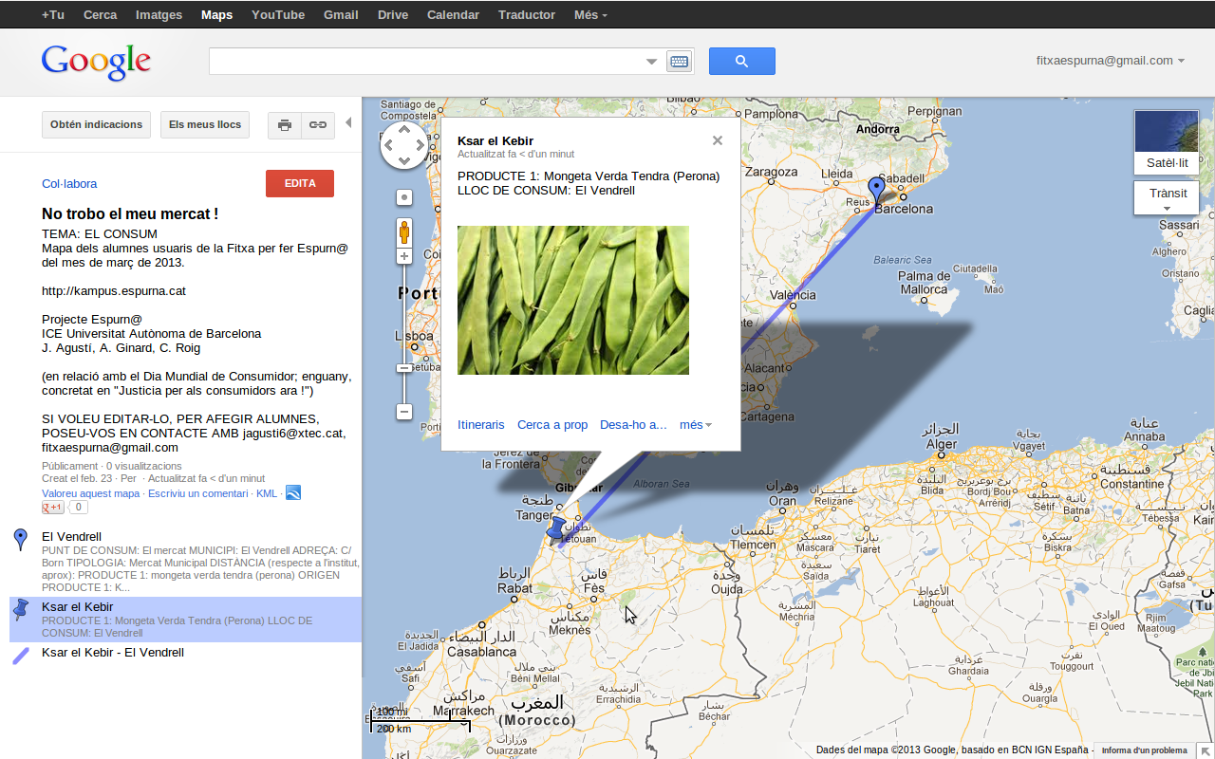Click Escriviu un comentari link
This screenshot has height=759, width=1215.
click(x=198, y=493)
